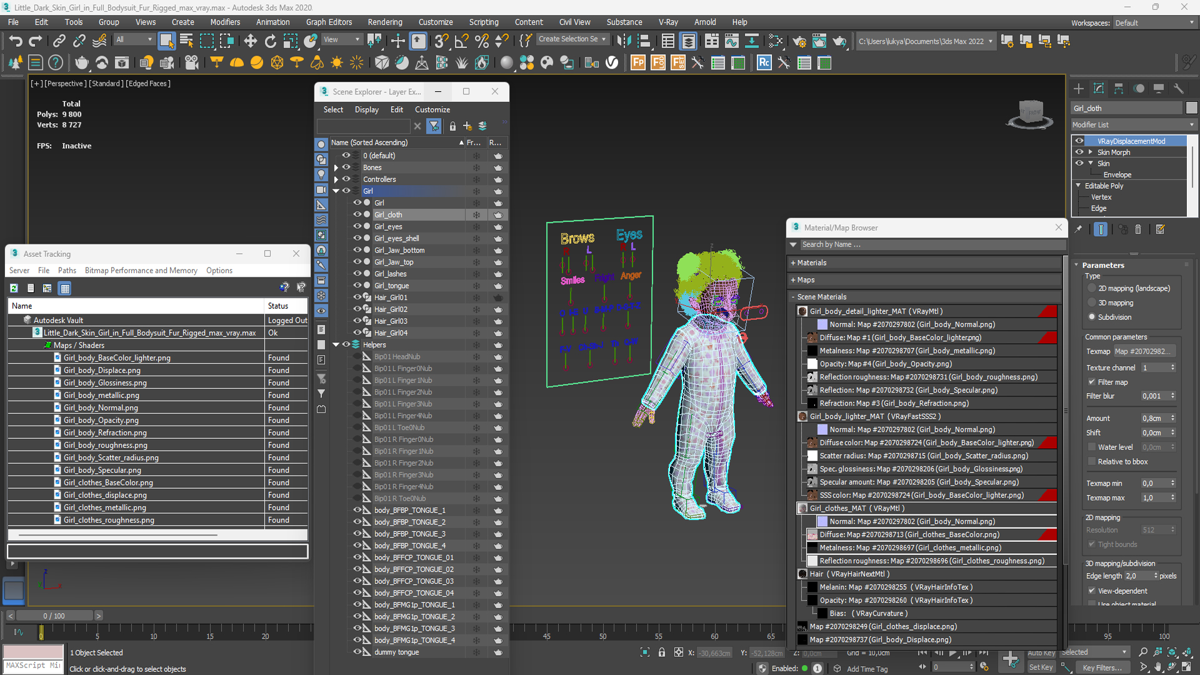
Task: Expand the Controllers layer tree node
Action: [x=336, y=179]
